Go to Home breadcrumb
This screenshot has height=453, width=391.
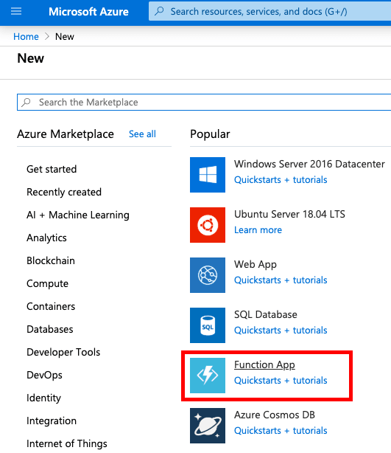coord(26,37)
